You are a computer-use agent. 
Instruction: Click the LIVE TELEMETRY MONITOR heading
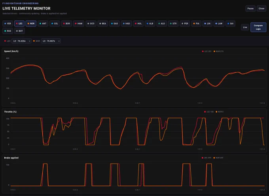point(27,9)
